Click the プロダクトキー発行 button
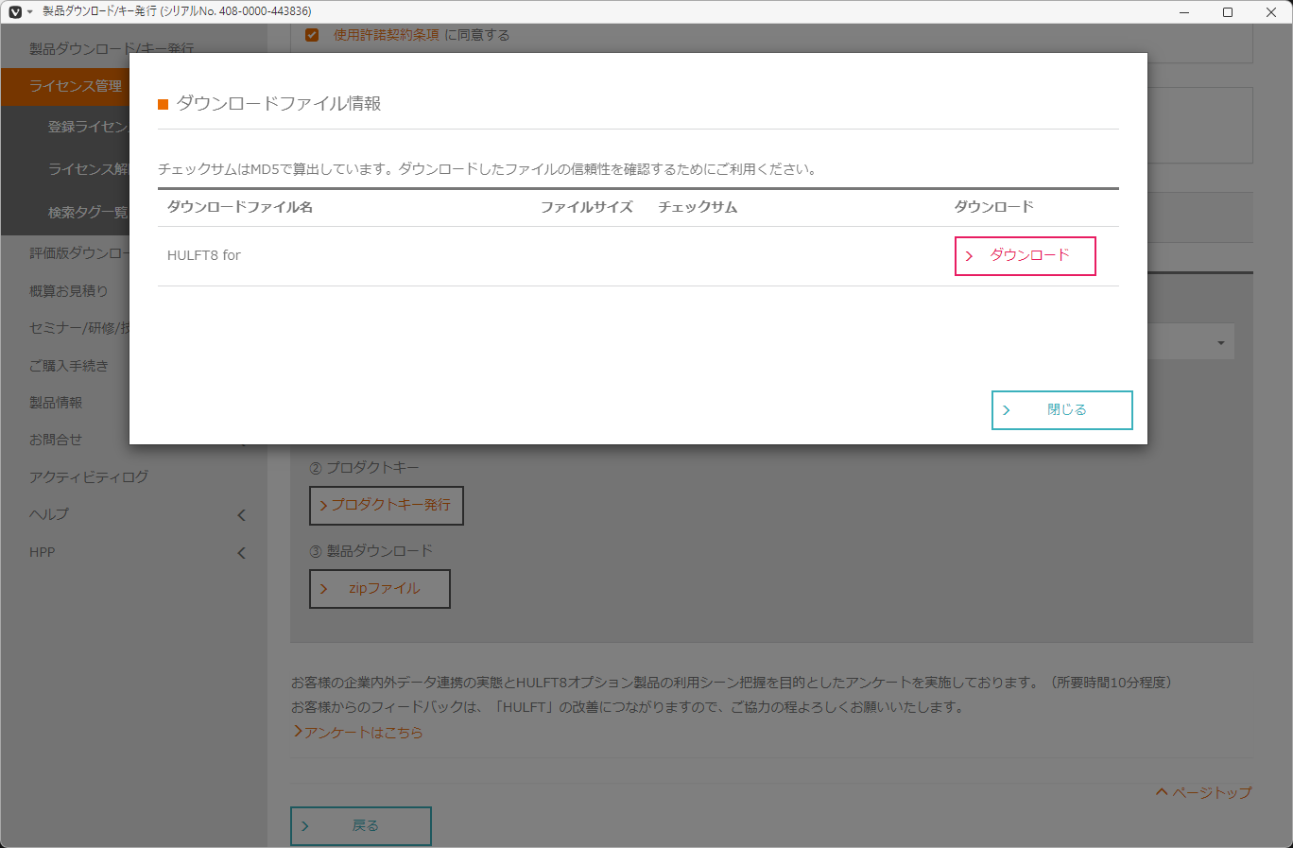Screen dimensions: 1293x848 click(x=387, y=506)
